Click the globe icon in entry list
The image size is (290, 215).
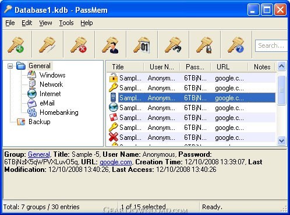[x=113, y=107]
